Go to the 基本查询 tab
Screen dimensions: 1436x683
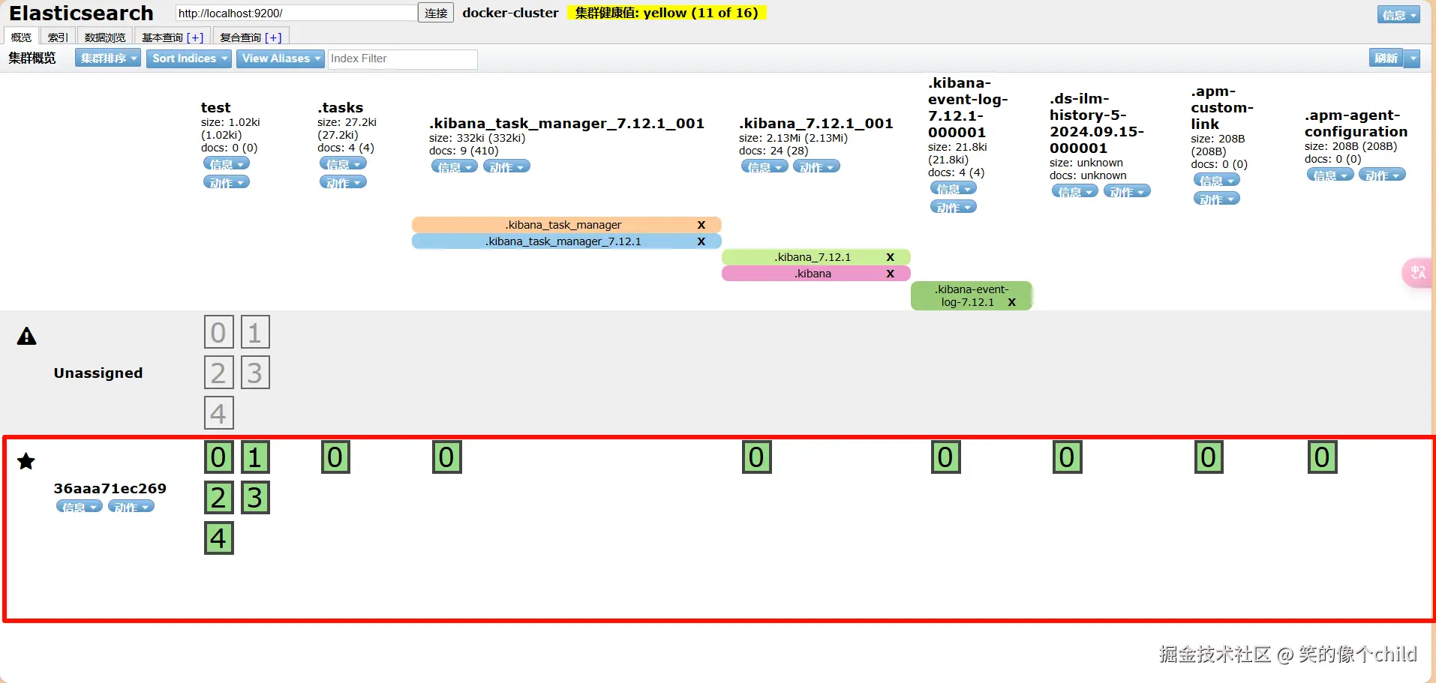pyautogui.click(x=163, y=37)
